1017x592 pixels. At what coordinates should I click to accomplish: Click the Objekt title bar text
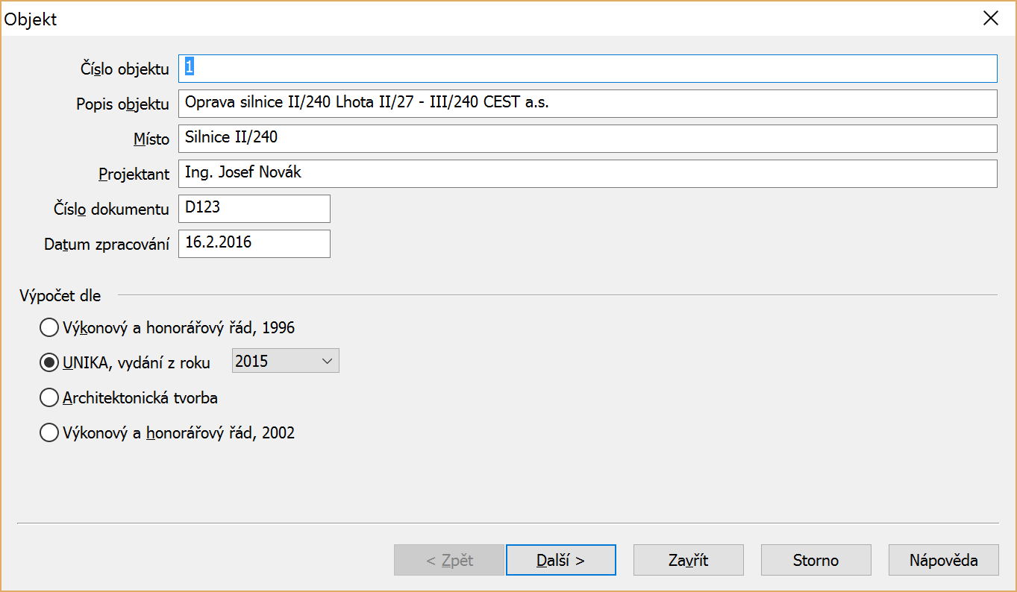(31, 19)
